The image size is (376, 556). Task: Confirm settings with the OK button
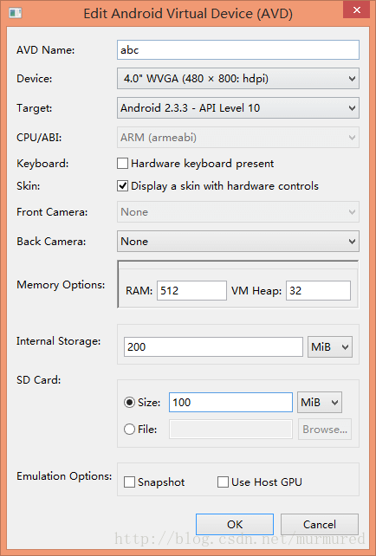coord(235,524)
